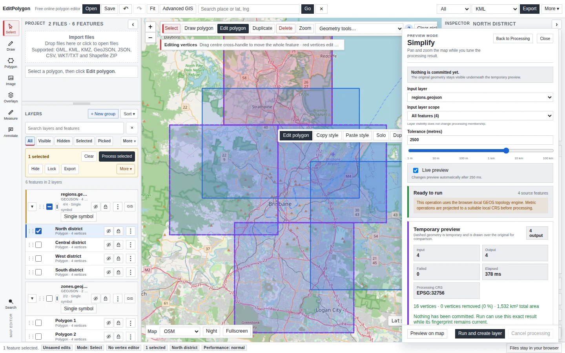Open the selection bar More menu
The height and width of the screenshot is (353, 565).
click(126, 169)
